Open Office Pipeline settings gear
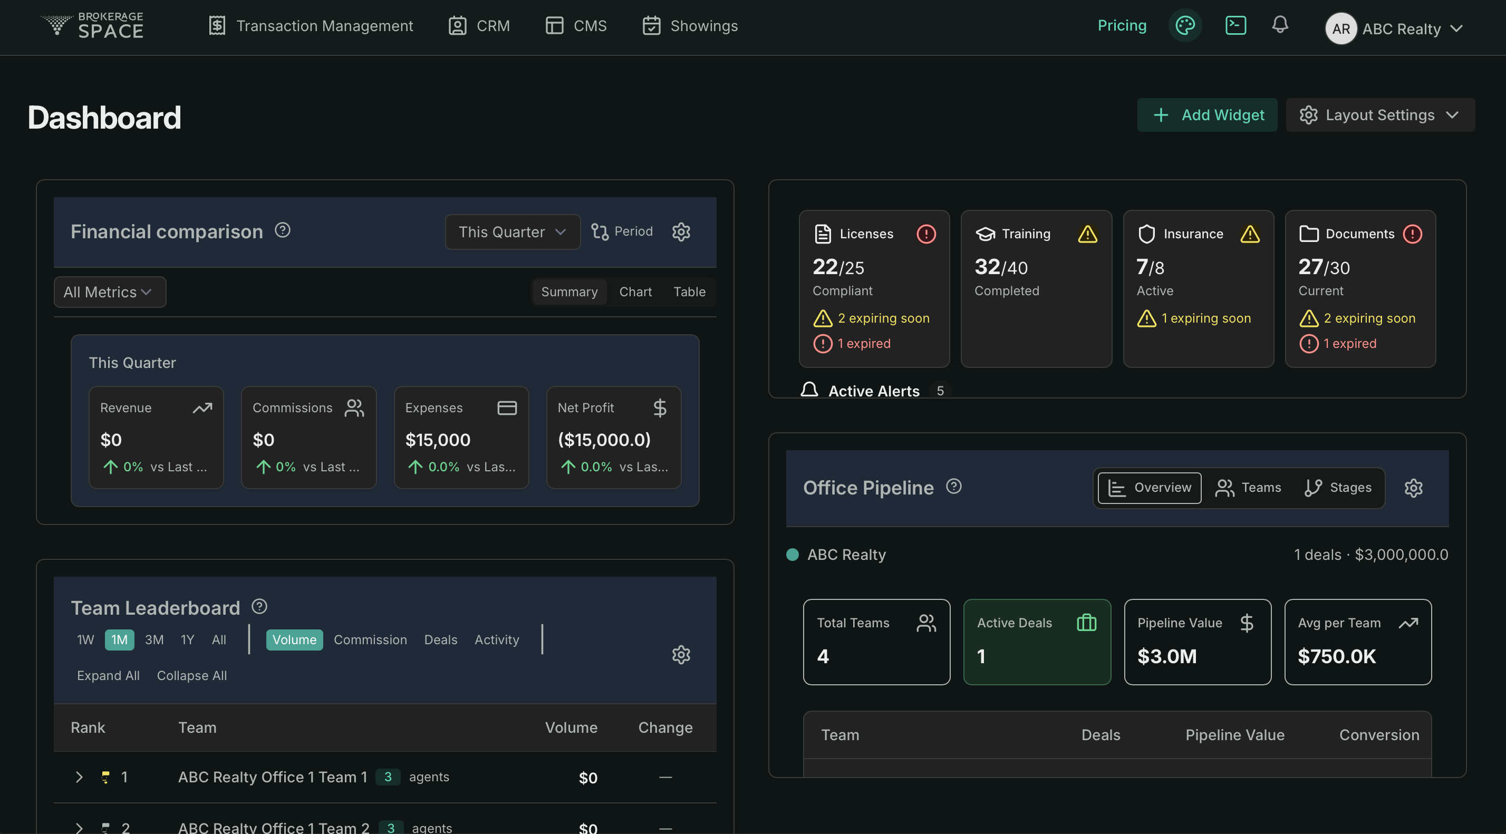Viewport: 1506px width, 834px height. (x=1414, y=488)
